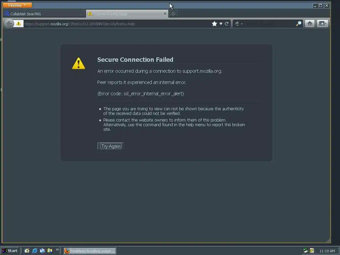Expand the quick launch overflow chevron
Image resolution: width=340 pixels, height=255 pixels.
click(x=57, y=250)
